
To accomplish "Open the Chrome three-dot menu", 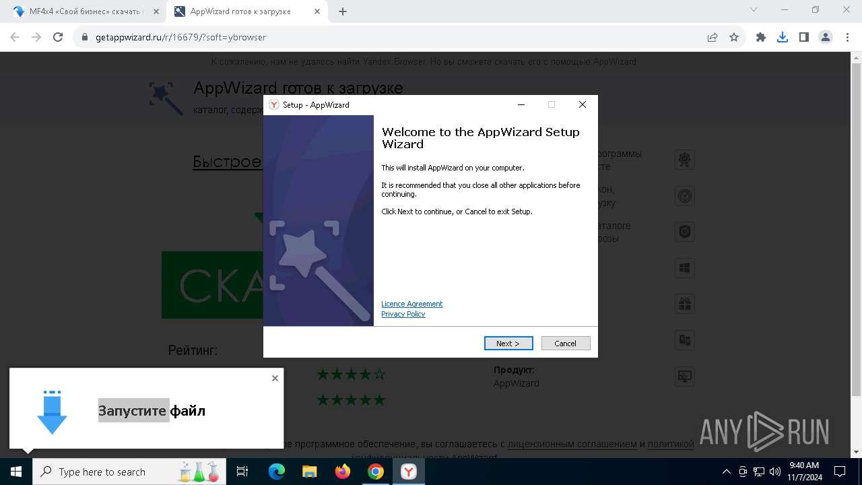I will [847, 37].
